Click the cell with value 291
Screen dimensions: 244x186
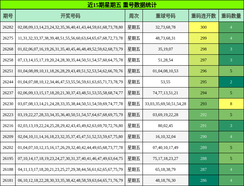click(x=204, y=126)
